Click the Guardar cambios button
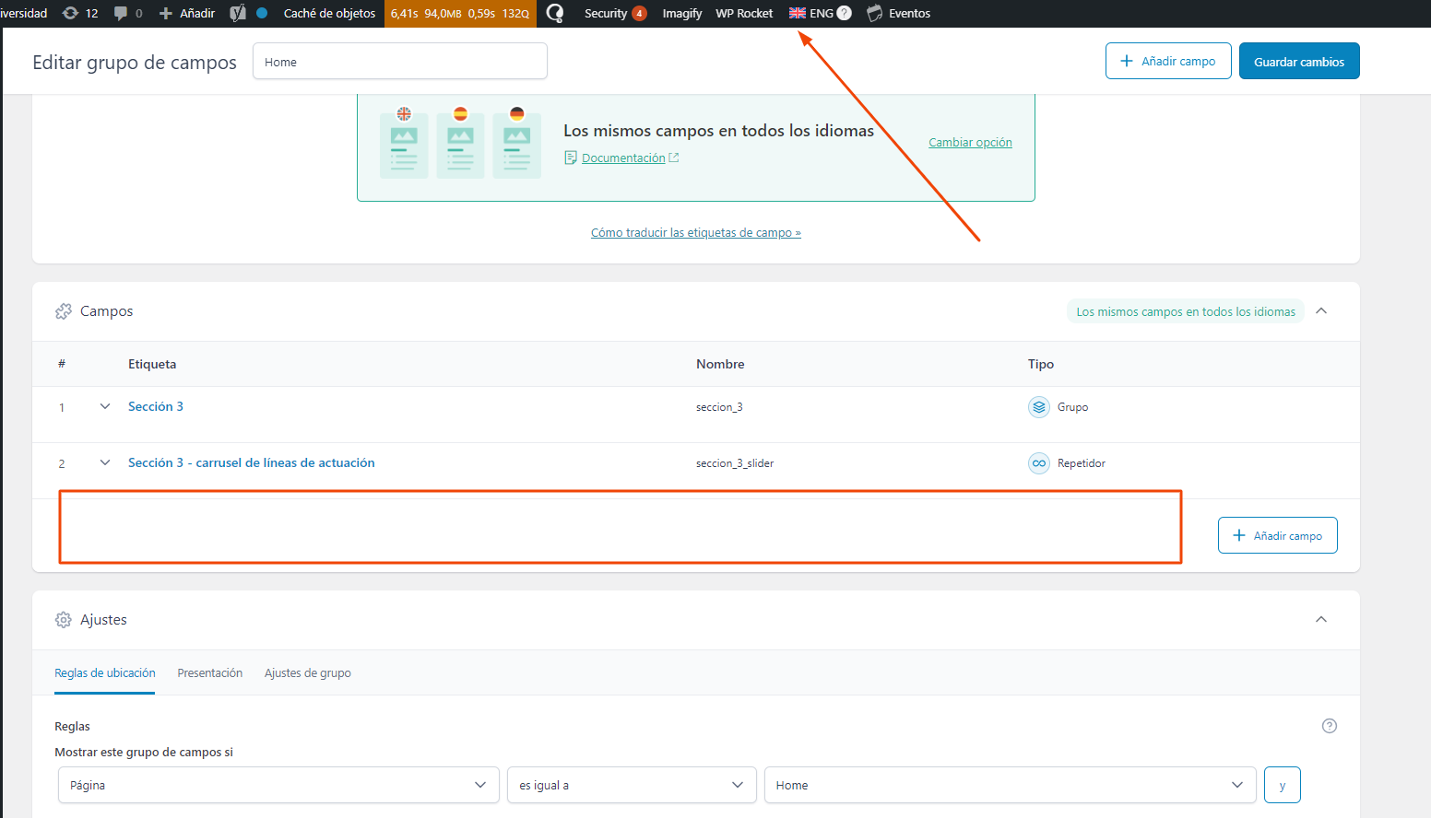Image resolution: width=1431 pixels, height=818 pixels. click(x=1298, y=62)
